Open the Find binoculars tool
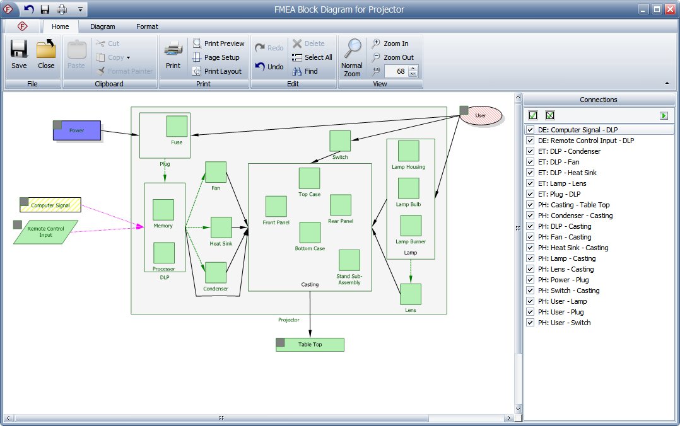 (297, 71)
